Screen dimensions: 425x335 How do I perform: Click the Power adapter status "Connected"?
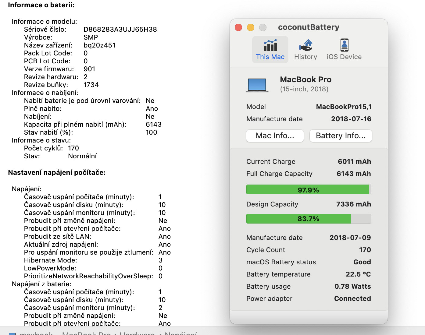click(x=353, y=298)
